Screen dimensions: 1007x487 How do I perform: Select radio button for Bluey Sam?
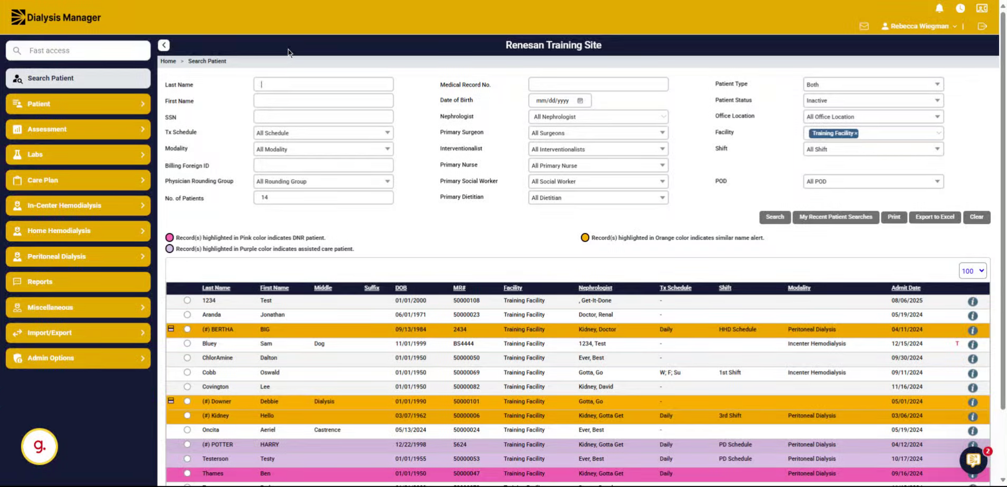point(187,343)
